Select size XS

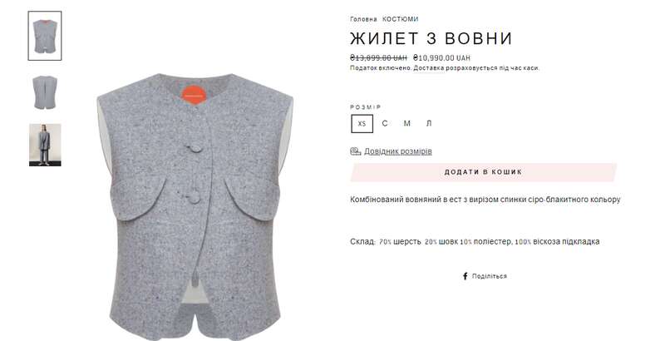pos(362,123)
